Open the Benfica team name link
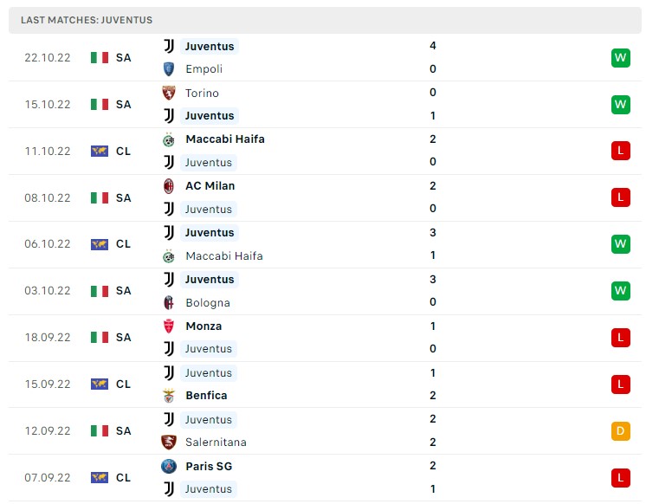Screen dimensions: 646x504 206,396
